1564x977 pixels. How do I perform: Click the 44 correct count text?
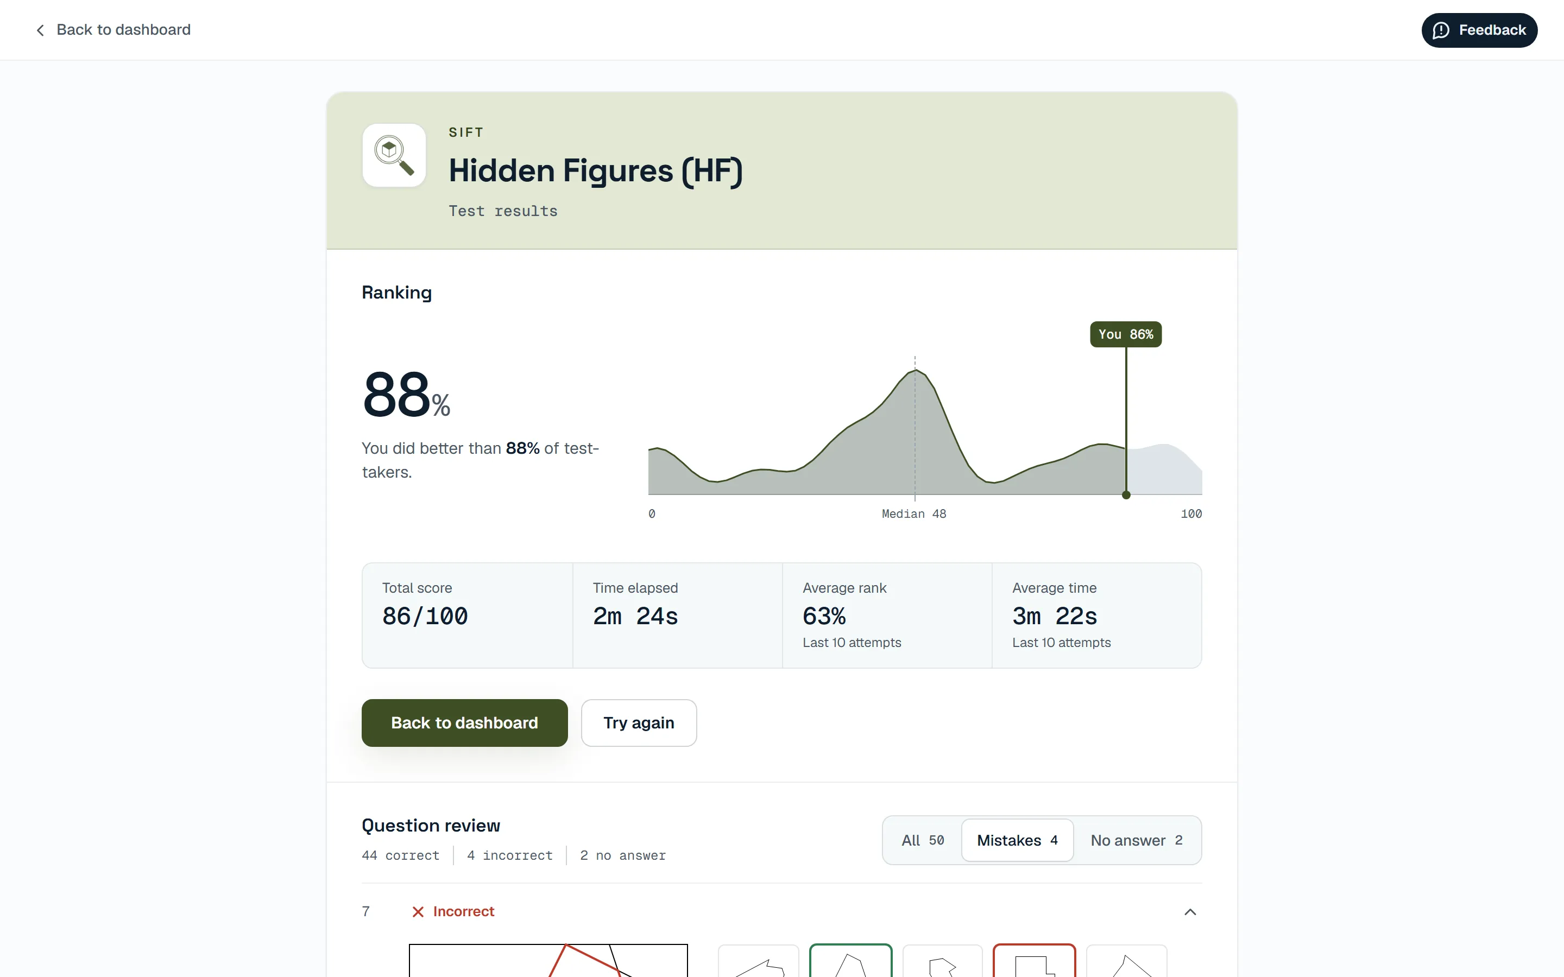coord(400,855)
